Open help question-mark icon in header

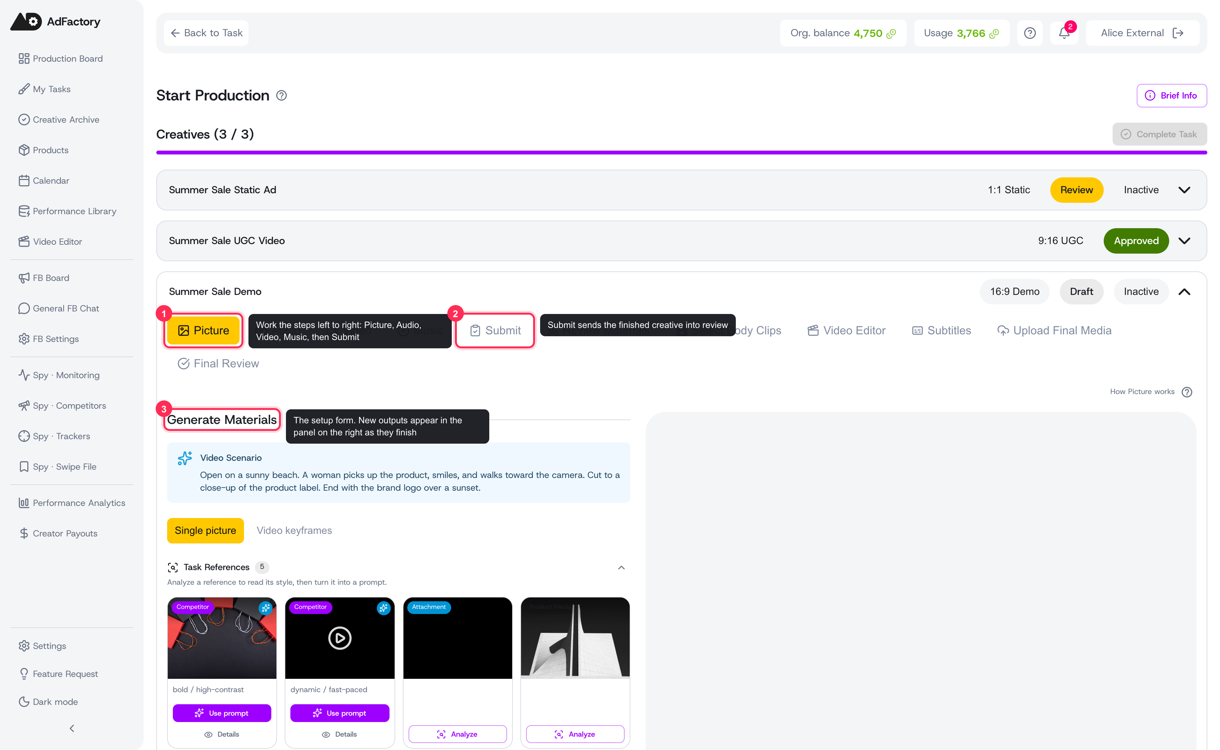1030,33
